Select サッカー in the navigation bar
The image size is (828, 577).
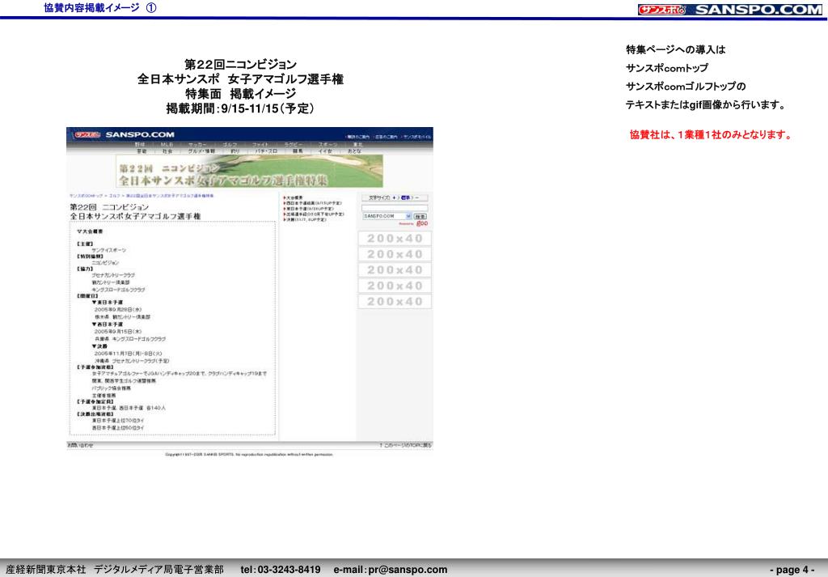point(197,144)
